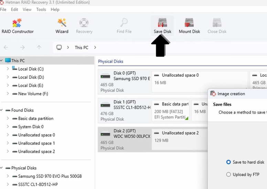Open the View menu
This screenshot has width=267, height=189.
click(x=27, y=10)
